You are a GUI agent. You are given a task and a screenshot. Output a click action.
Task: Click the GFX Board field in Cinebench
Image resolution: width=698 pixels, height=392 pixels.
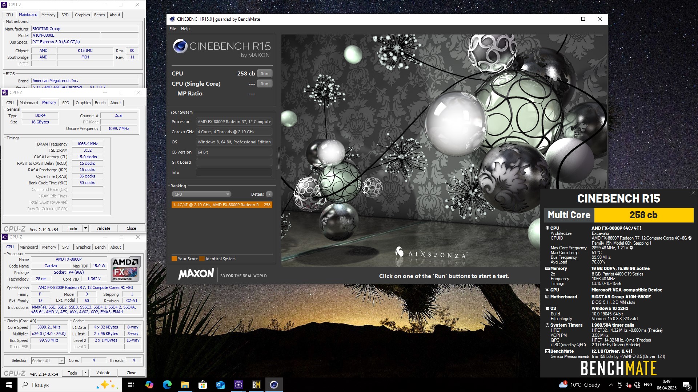coord(234,162)
